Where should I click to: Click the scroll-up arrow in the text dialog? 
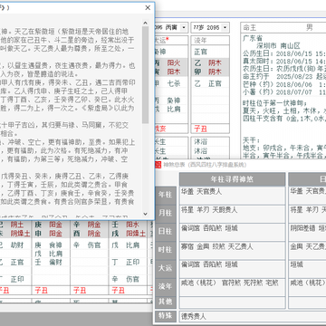point(145,23)
